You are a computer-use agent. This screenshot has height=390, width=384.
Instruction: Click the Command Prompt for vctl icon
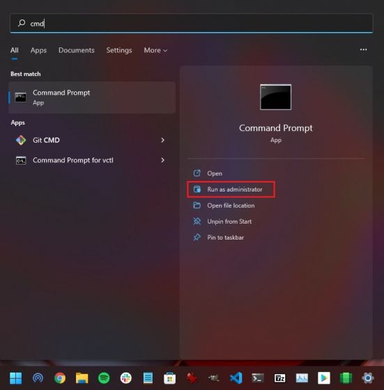(x=21, y=160)
